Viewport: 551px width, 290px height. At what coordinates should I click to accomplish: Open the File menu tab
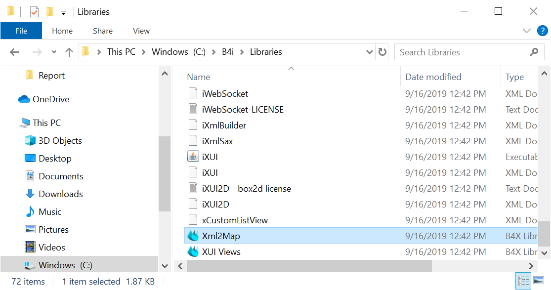tap(21, 31)
